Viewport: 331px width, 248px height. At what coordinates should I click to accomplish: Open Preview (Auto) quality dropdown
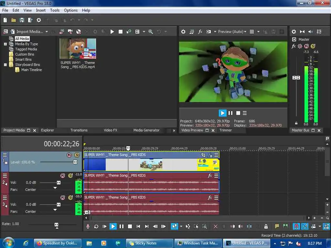232,32
